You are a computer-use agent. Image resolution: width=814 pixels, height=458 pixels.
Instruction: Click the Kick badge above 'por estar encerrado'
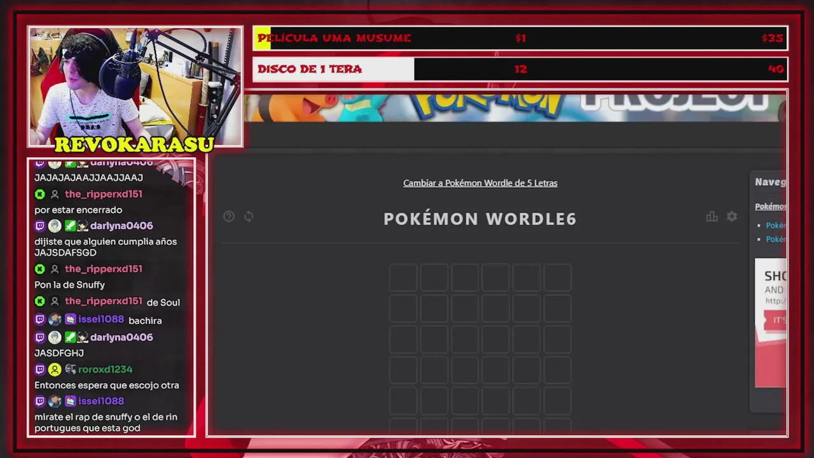[x=40, y=194]
